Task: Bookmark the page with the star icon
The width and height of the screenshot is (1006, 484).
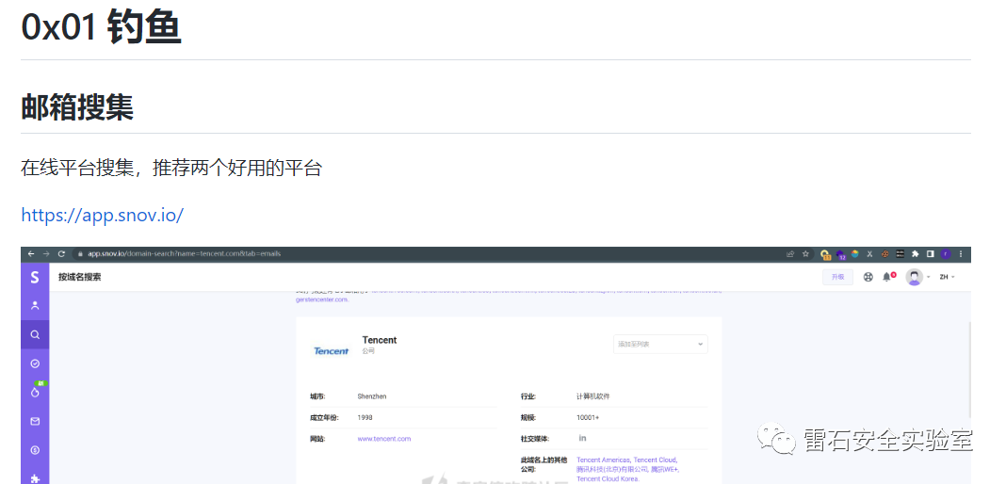Action: coord(805,254)
